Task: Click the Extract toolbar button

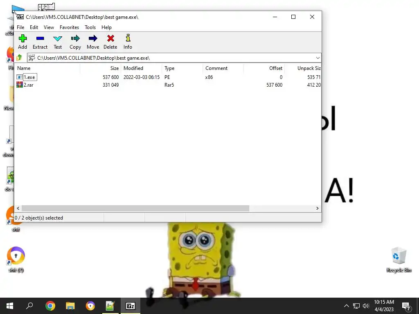Action: [40, 42]
